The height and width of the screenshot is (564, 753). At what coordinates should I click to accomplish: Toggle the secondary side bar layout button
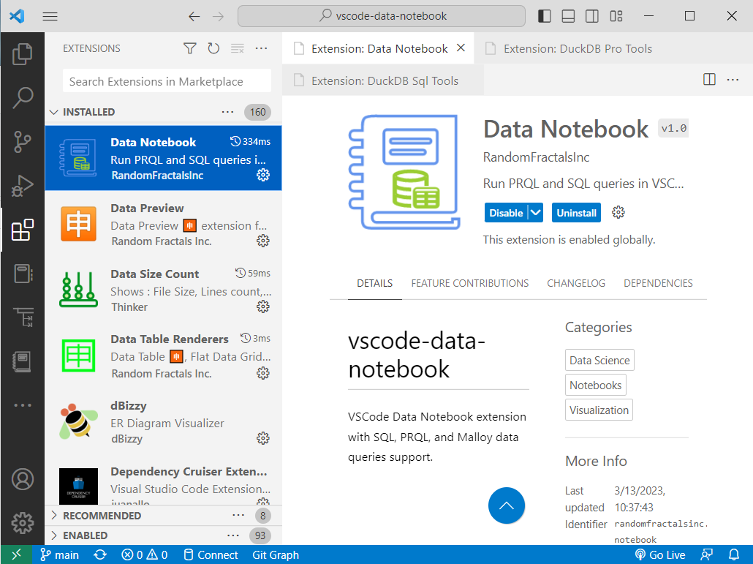point(592,16)
